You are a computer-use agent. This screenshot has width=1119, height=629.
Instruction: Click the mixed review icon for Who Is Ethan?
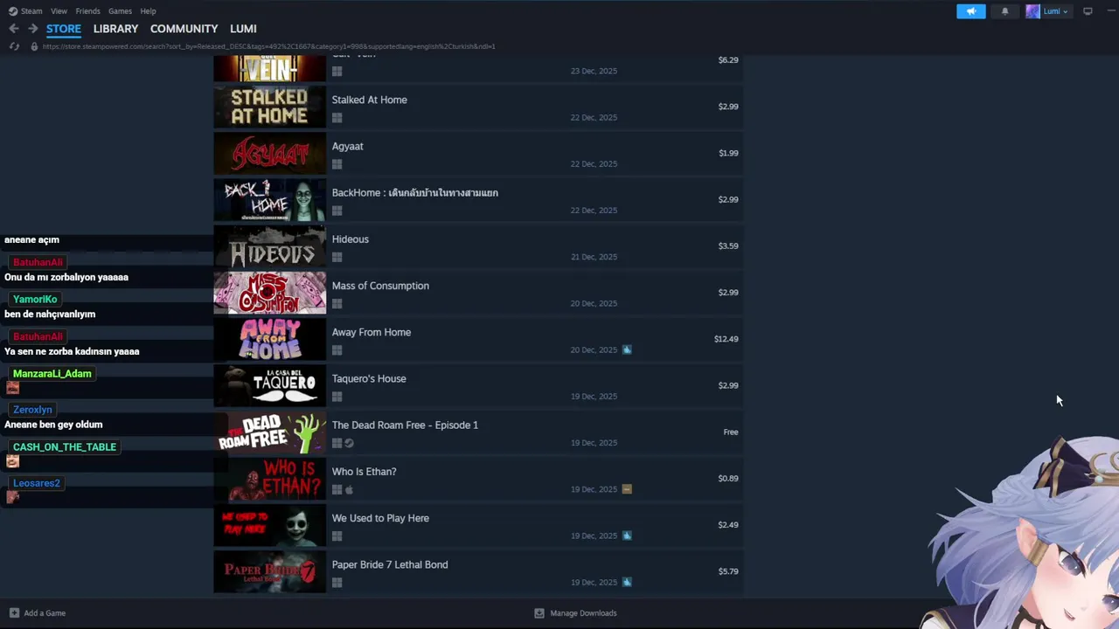pos(627,489)
